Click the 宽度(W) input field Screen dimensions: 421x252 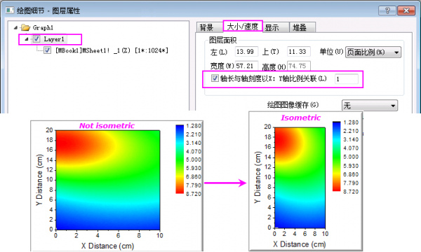[246, 66]
